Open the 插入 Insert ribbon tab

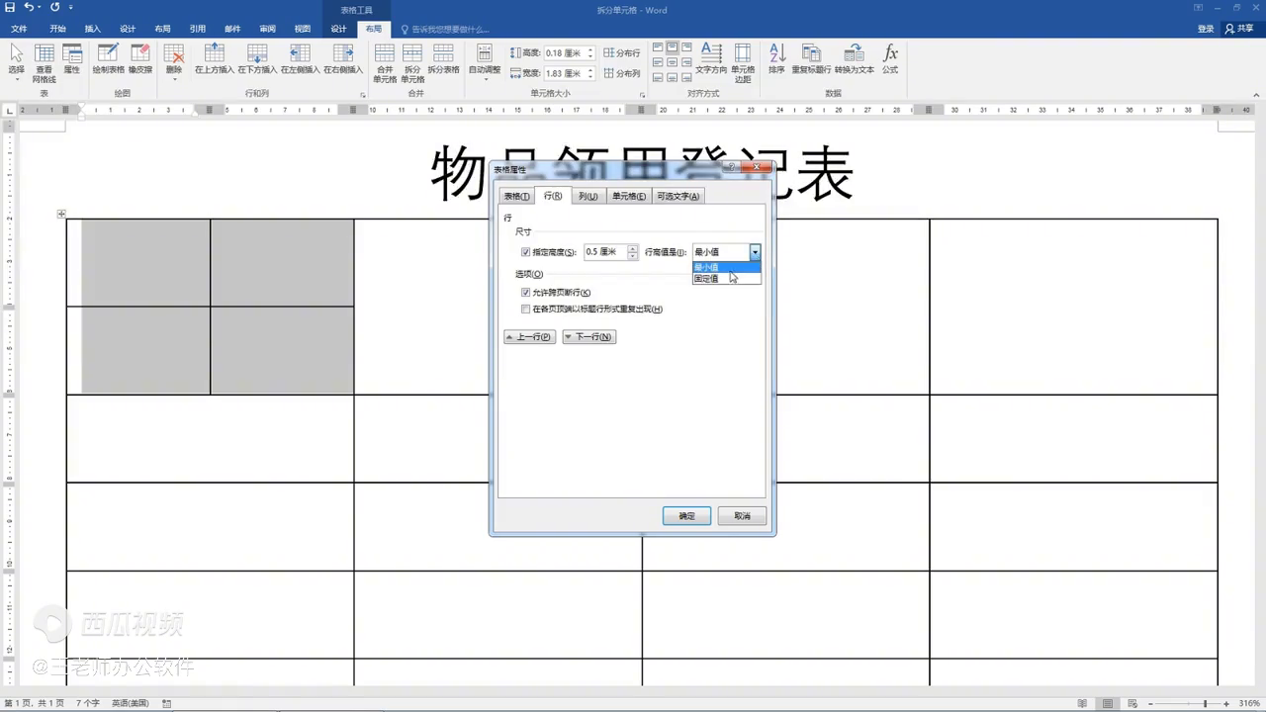pos(93,29)
